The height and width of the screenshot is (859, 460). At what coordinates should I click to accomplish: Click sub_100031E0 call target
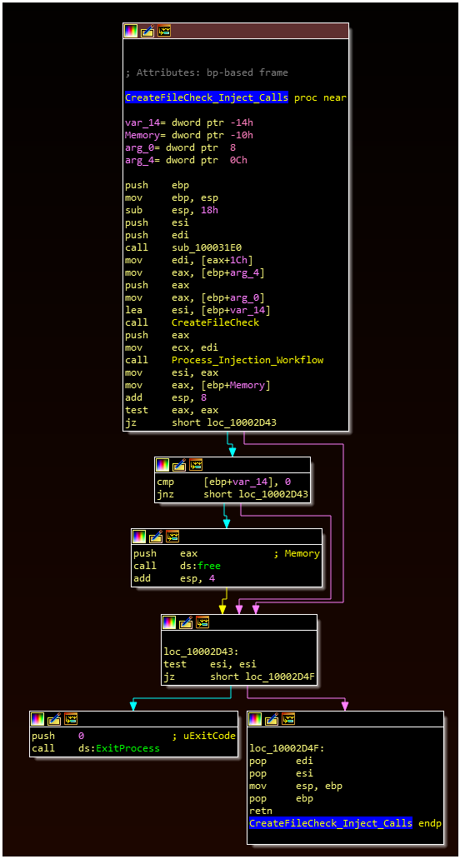(x=207, y=247)
